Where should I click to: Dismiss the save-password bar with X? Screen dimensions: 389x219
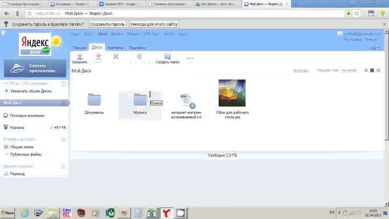tap(385, 24)
